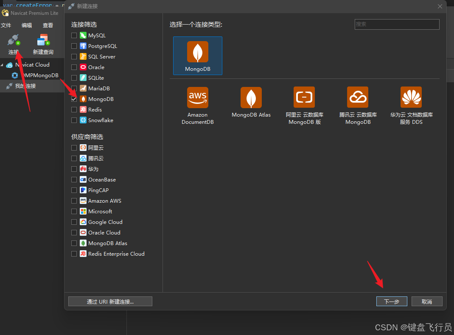Check the 阿里云 vendor checkbox
This screenshot has width=454, height=335.
tap(74, 148)
